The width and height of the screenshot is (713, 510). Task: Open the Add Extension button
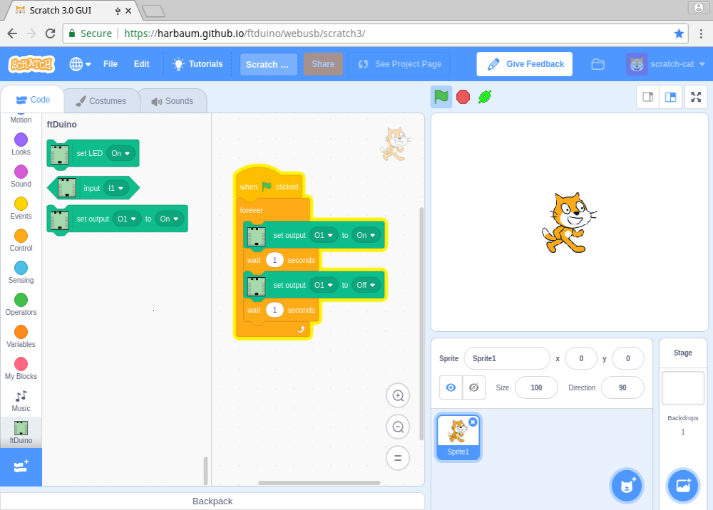(x=21, y=467)
